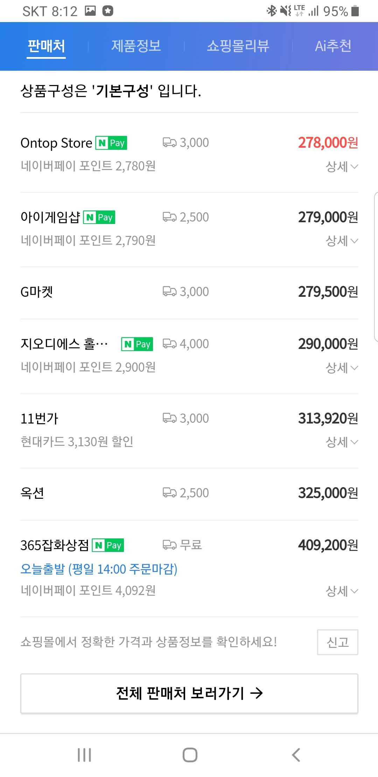Expand 상세 details for 365잡화상점

point(342,591)
